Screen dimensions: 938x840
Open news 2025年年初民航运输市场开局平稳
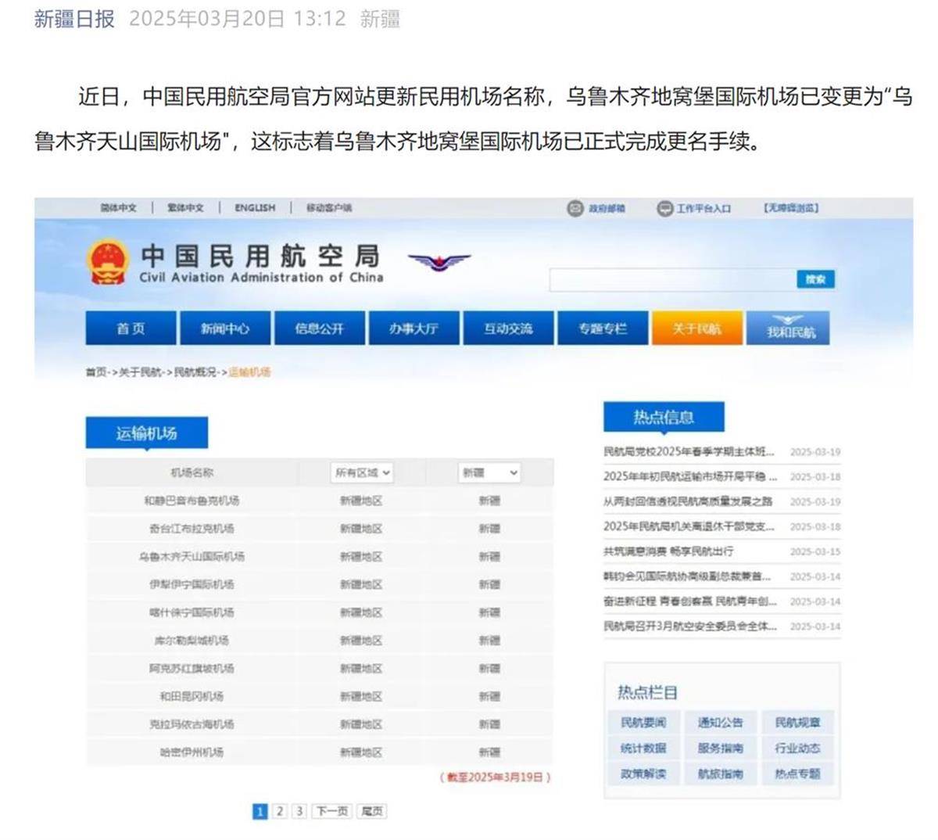pyautogui.click(x=690, y=476)
